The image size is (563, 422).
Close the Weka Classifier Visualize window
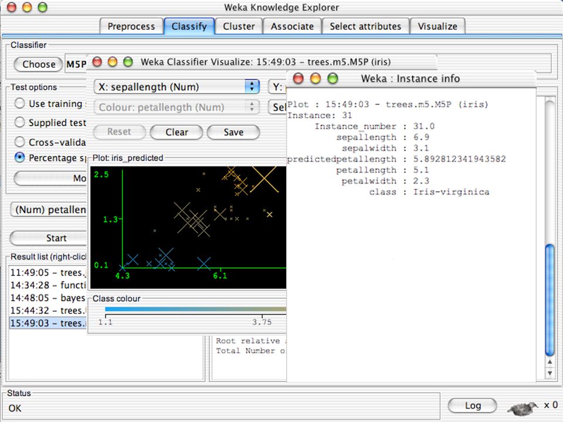pos(97,62)
